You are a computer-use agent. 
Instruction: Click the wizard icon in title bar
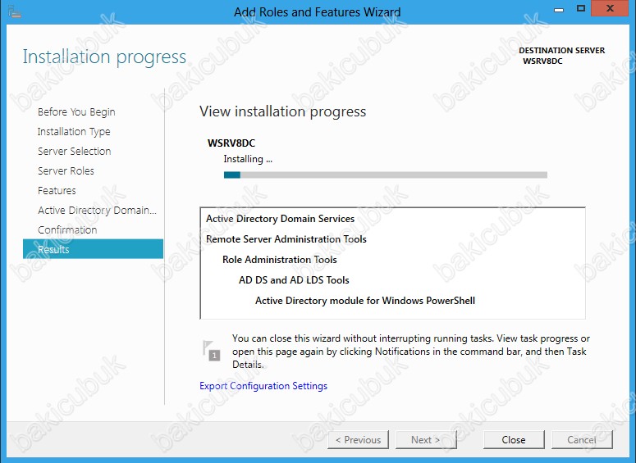[12, 11]
